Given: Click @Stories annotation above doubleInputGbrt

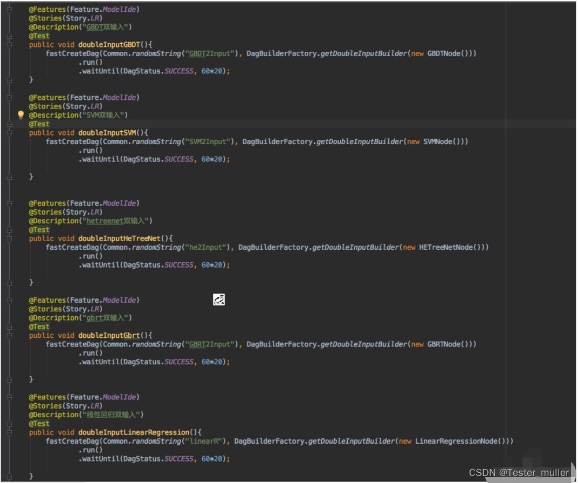Looking at the screenshot, I should (45, 309).
